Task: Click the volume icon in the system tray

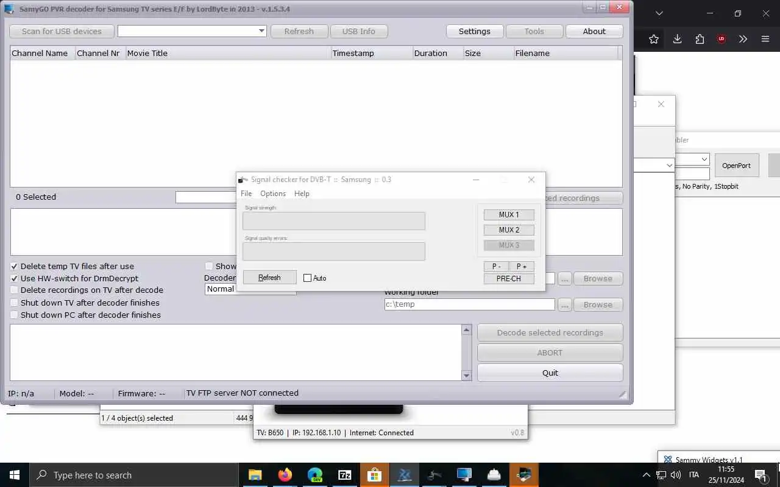Action: click(676, 475)
